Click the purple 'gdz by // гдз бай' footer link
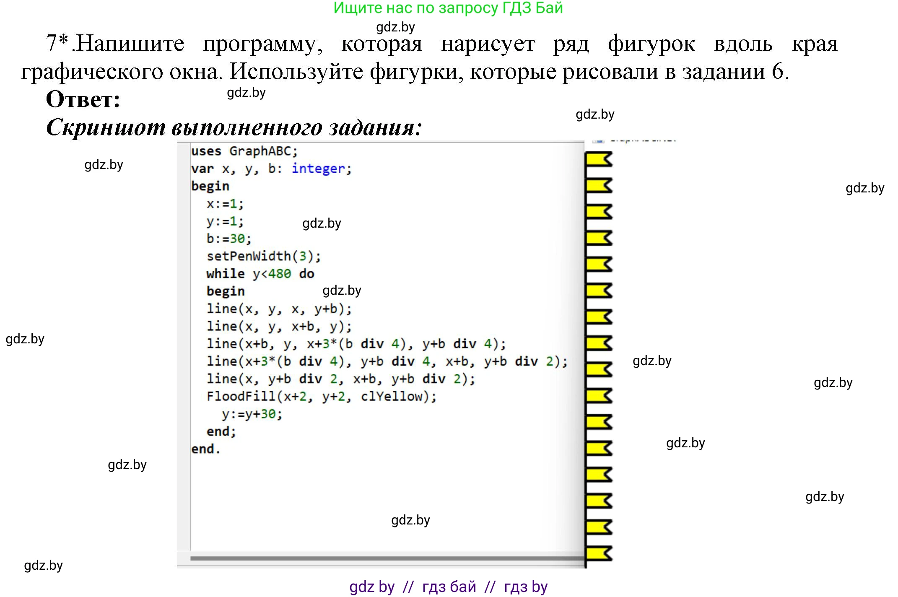This screenshot has width=898, height=597. tap(448, 587)
